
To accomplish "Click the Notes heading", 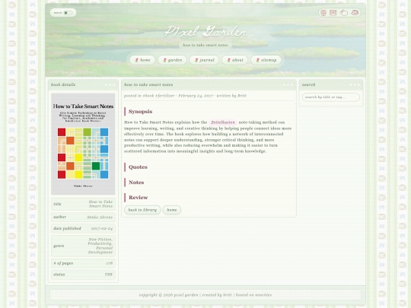I will point(136,183).
